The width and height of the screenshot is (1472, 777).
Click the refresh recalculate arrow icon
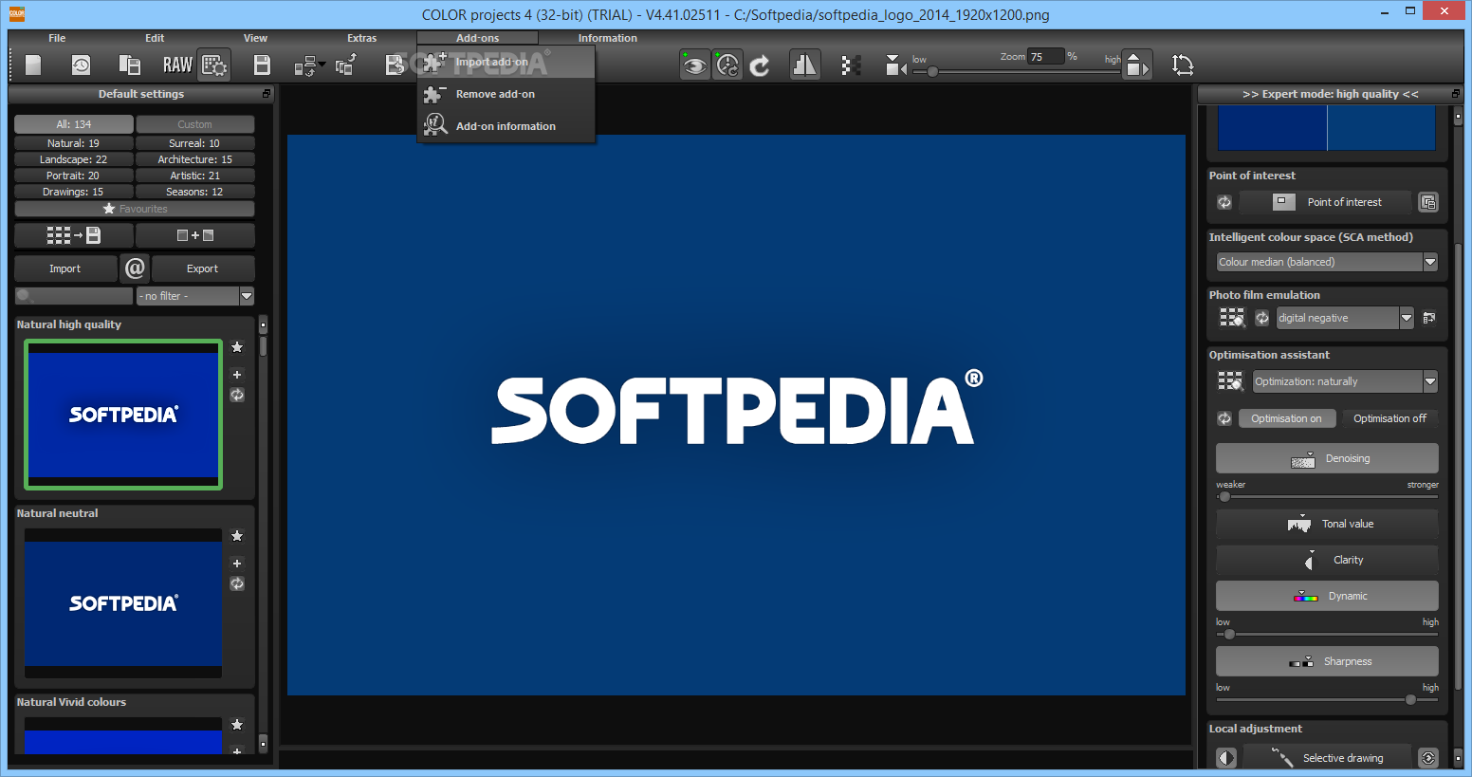click(760, 65)
